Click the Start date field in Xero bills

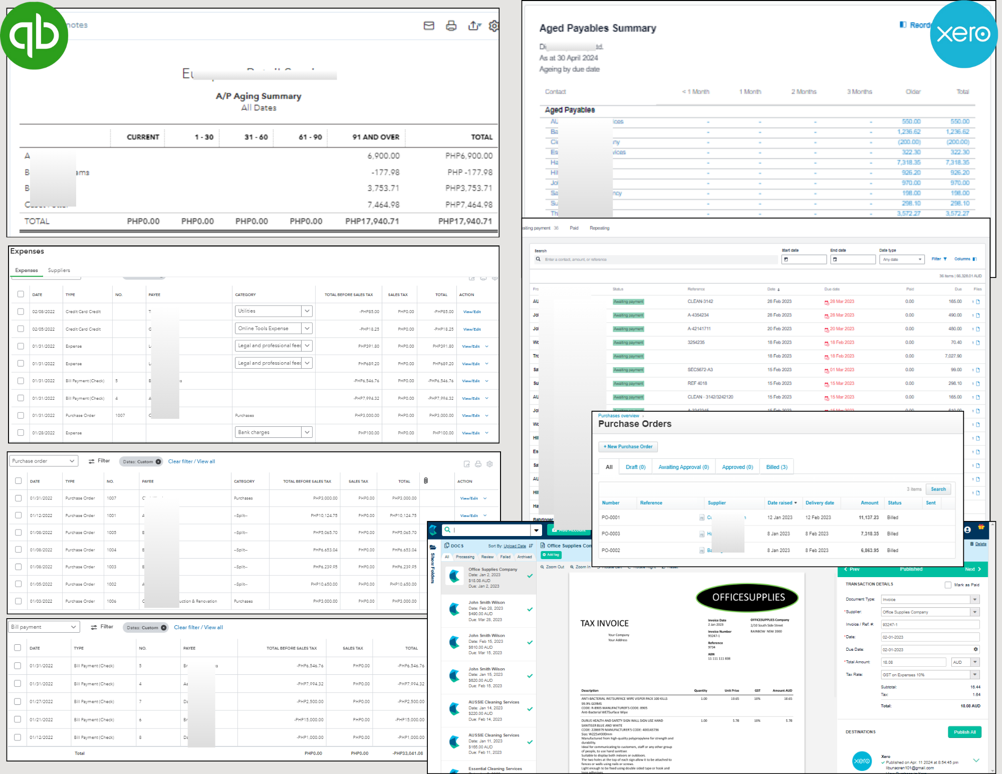point(804,260)
